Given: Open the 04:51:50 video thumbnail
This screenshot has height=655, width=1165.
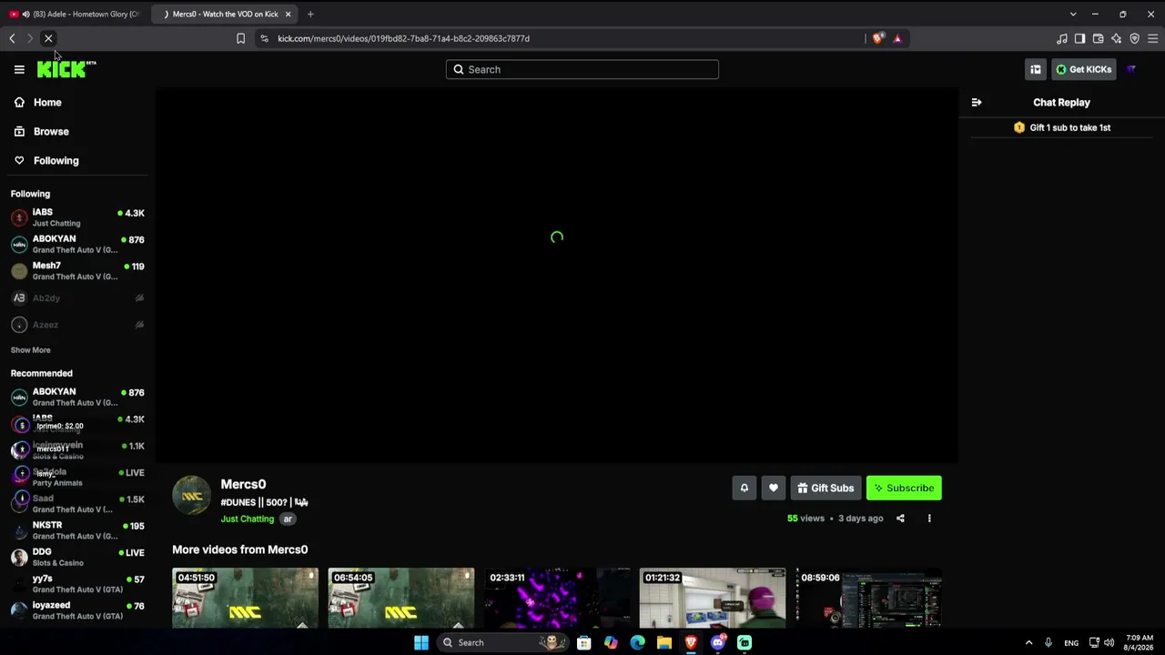Looking at the screenshot, I should 245,598.
